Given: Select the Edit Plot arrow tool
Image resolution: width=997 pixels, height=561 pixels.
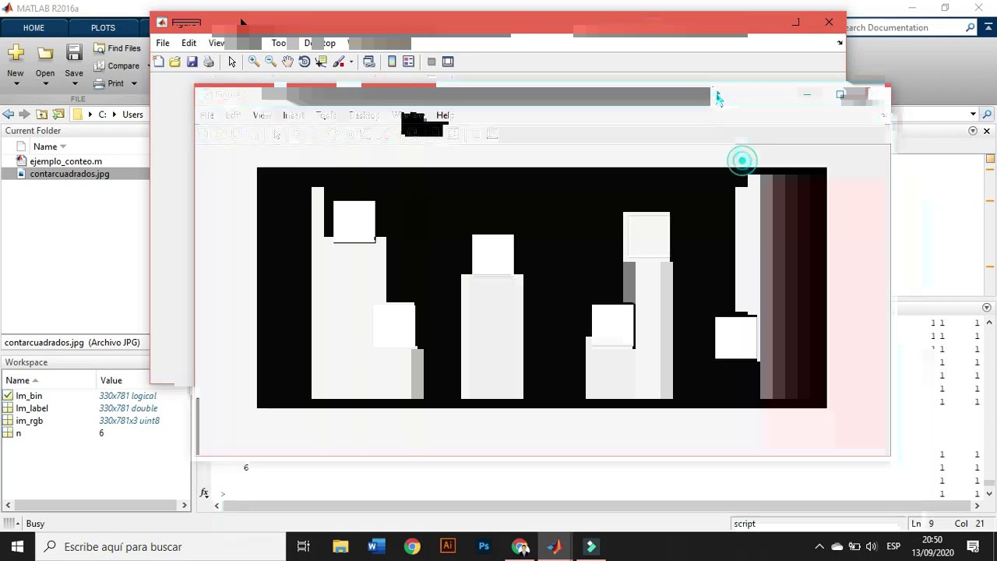Looking at the screenshot, I should [x=232, y=62].
